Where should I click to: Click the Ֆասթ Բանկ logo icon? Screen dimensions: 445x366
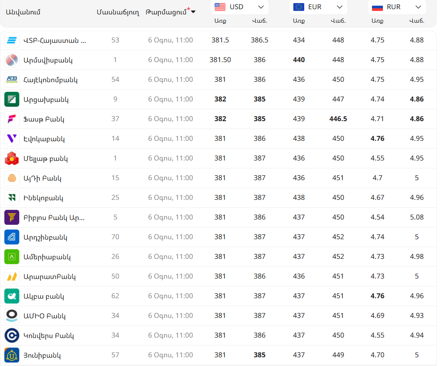coord(12,119)
